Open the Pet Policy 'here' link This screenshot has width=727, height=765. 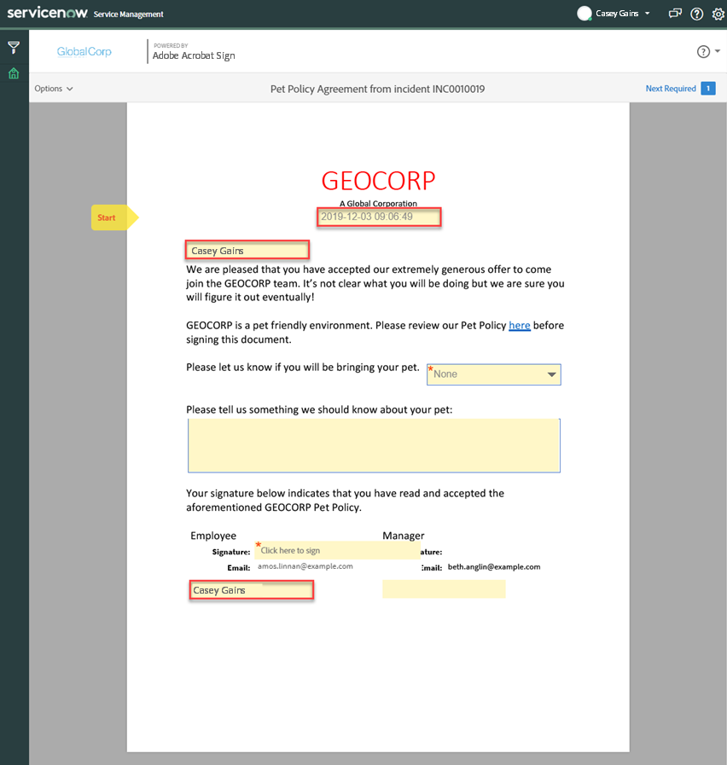[520, 325]
